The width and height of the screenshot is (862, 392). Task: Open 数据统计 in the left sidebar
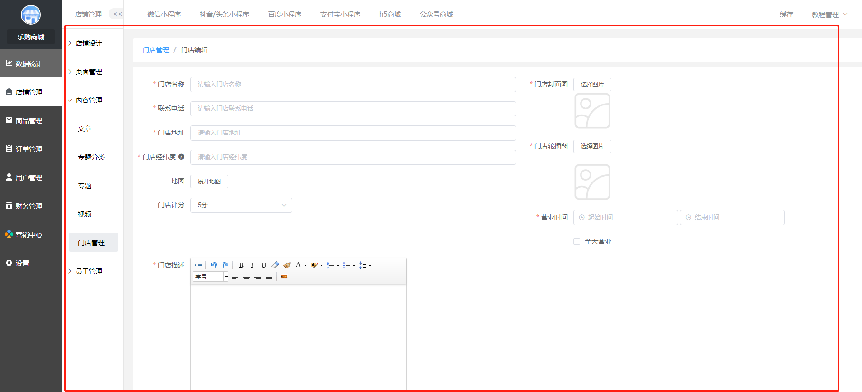[31, 63]
